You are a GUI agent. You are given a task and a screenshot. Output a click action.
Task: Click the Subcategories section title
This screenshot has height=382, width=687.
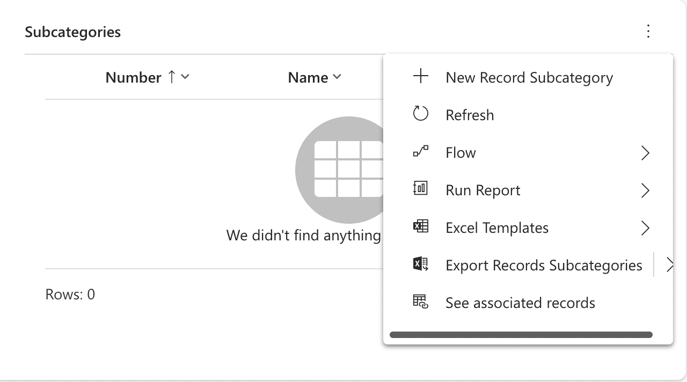click(73, 32)
